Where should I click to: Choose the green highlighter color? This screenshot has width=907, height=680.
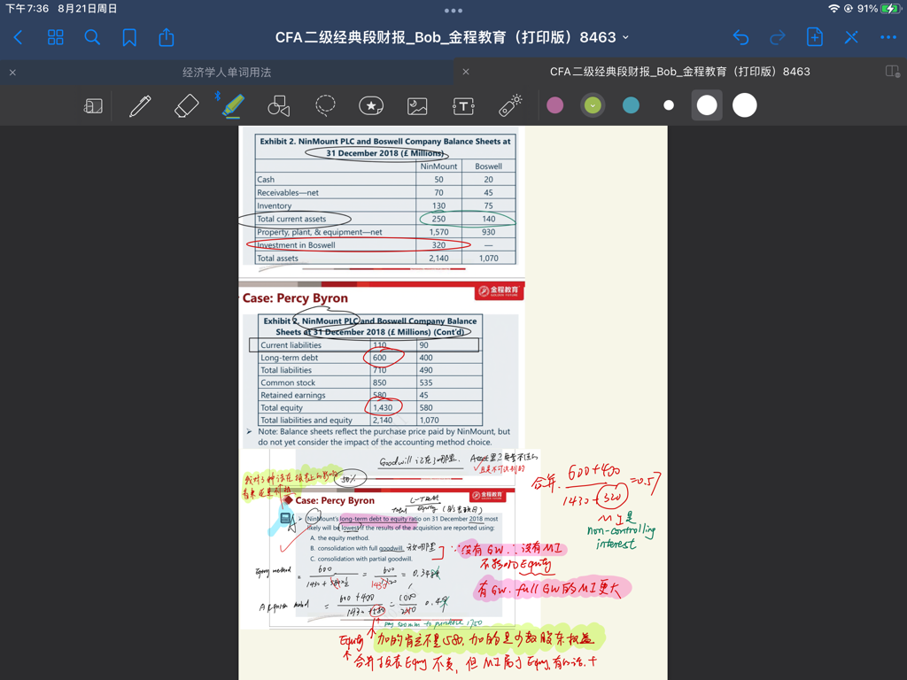(593, 105)
